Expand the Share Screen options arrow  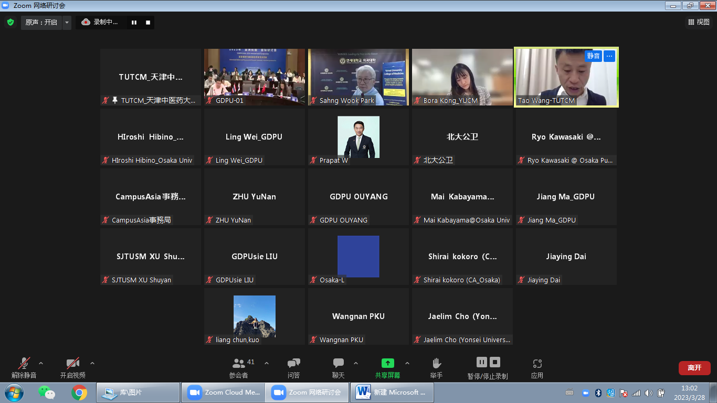coord(407,363)
